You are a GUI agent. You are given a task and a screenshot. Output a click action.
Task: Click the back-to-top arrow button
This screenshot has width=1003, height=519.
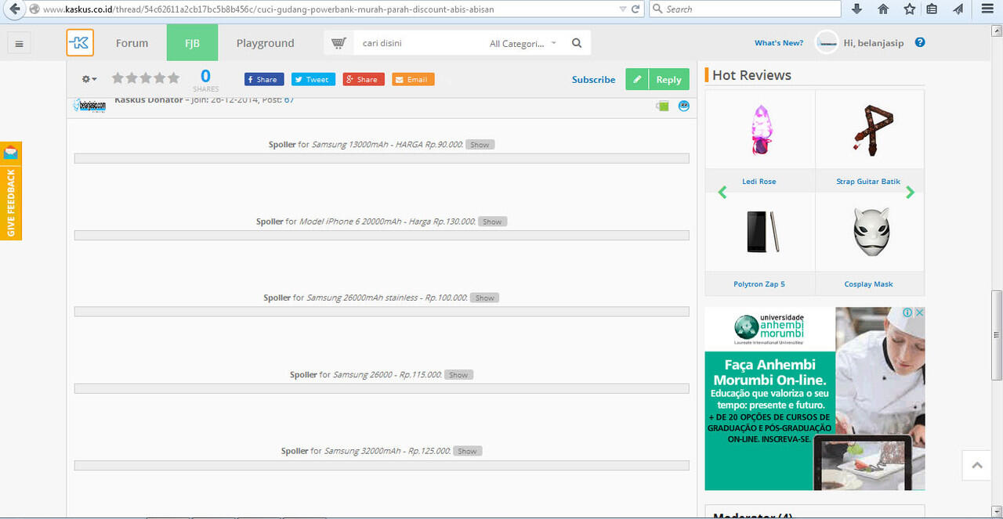tap(976, 465)
